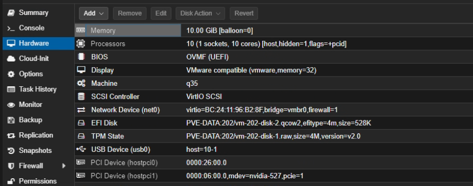Open the Firewall tab
473x186 pixels.
(31, 166)
